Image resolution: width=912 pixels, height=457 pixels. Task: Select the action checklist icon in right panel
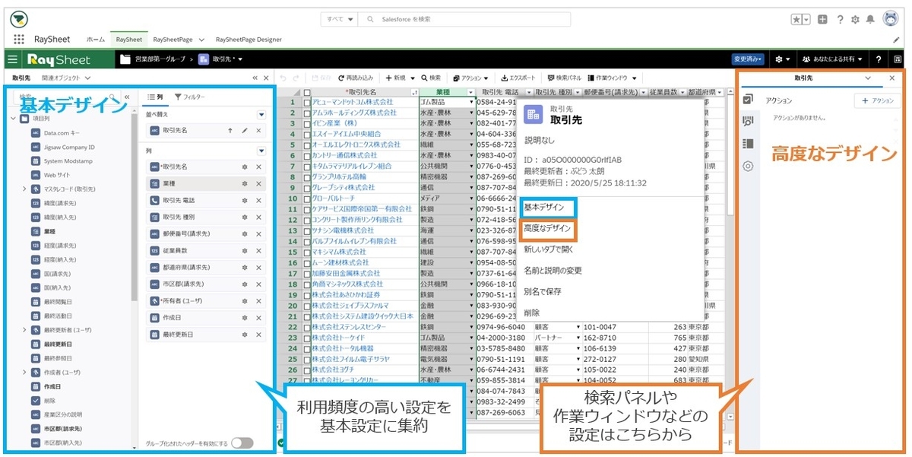(x=748, y=100)
